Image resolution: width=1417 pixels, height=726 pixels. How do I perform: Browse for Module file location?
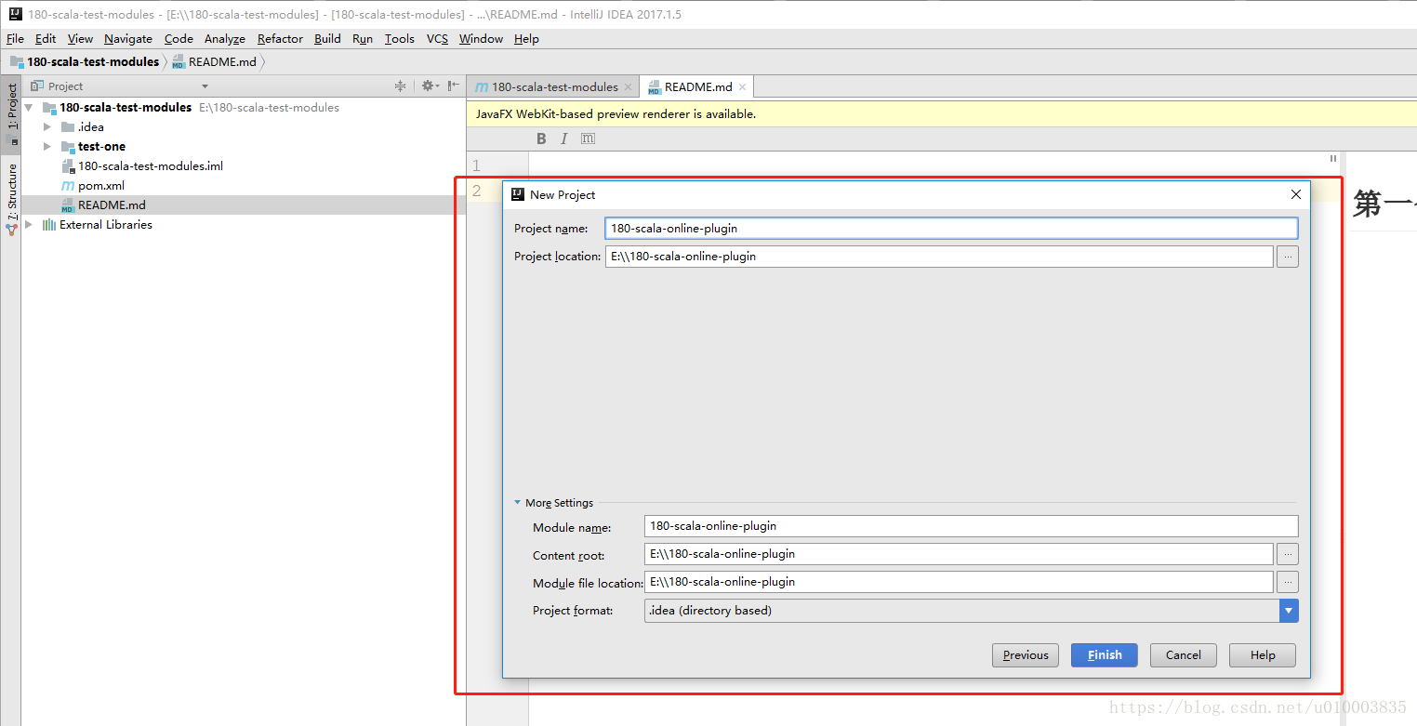(1287, 582)
